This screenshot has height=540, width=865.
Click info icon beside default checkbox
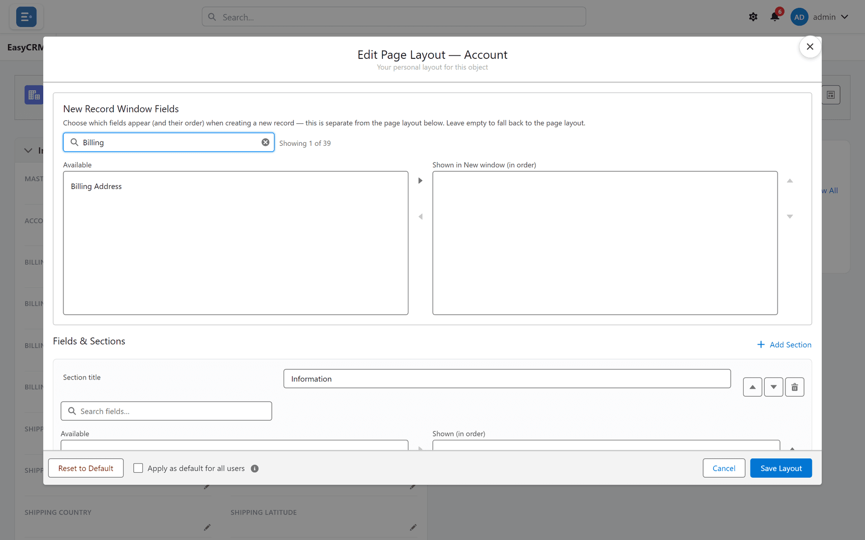pyautogui.click(x=255, y=468)
